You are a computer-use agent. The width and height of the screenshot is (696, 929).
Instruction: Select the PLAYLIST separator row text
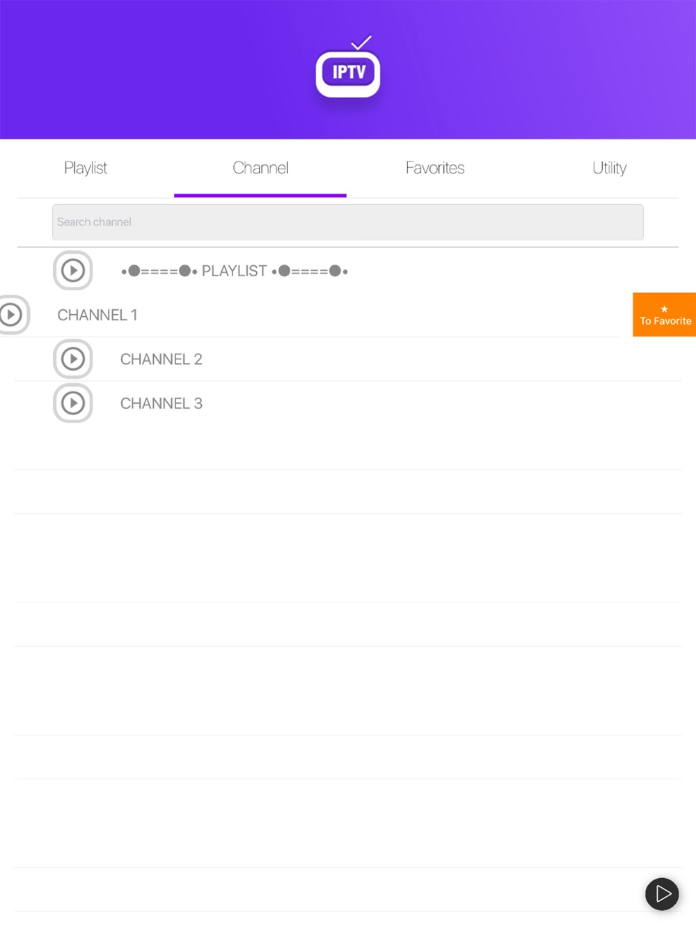[235, 271]
